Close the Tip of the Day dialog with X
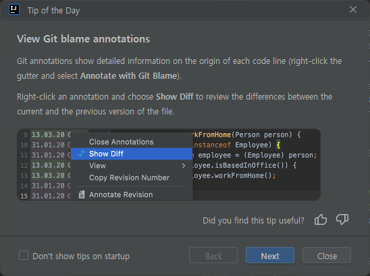This screenshot has width=370, height=276. pyautogui.click(x=353, y=9)
